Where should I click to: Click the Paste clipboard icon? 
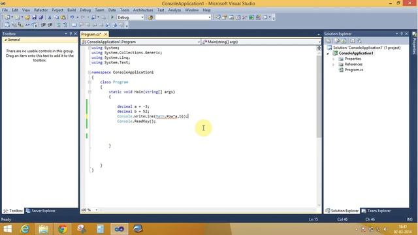pyautogui.click(x=63, y=18)
